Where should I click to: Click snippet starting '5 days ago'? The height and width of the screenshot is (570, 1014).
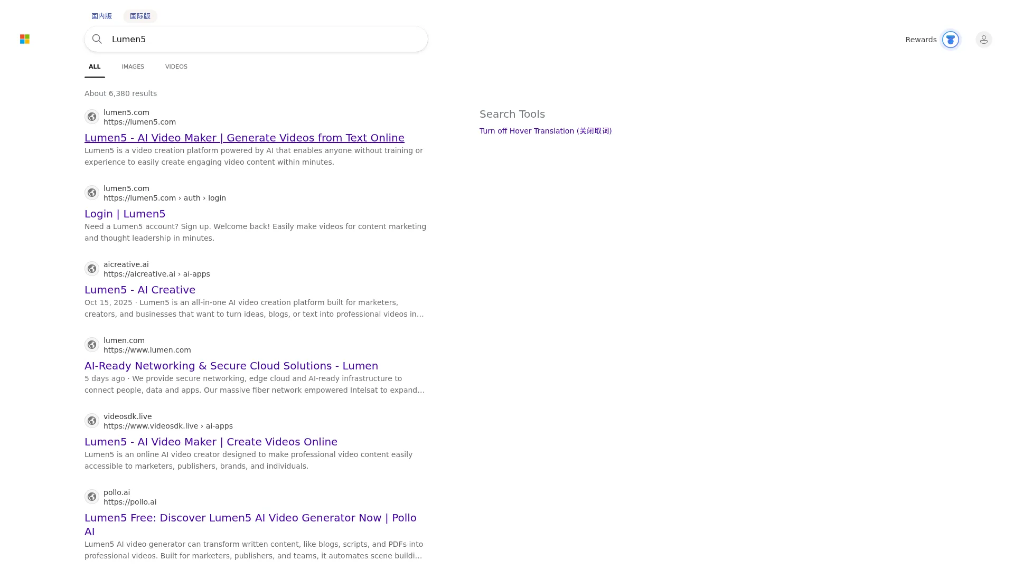255,384
